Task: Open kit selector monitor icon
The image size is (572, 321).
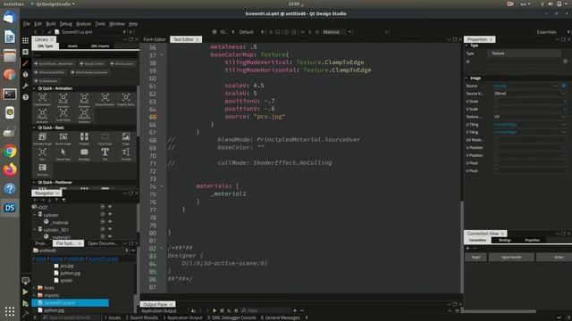Action: click(x=25, y=281)
